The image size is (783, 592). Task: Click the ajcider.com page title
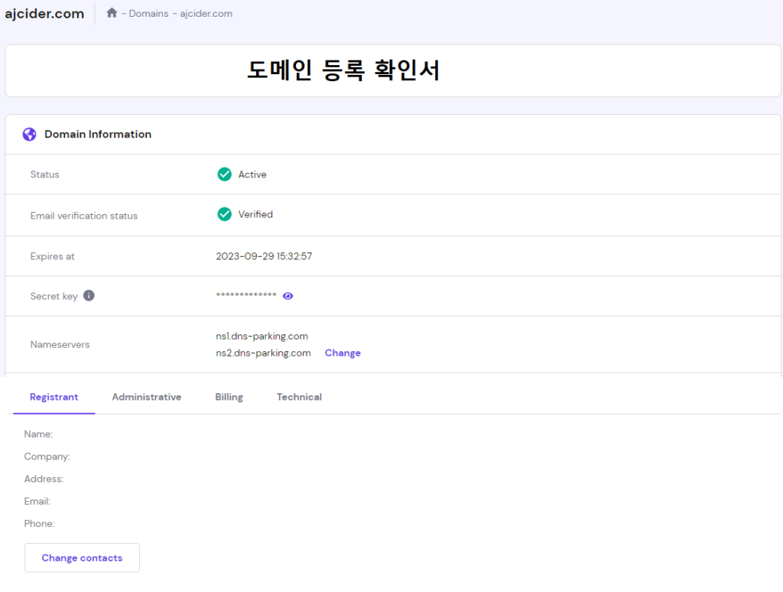pos(44,14)
